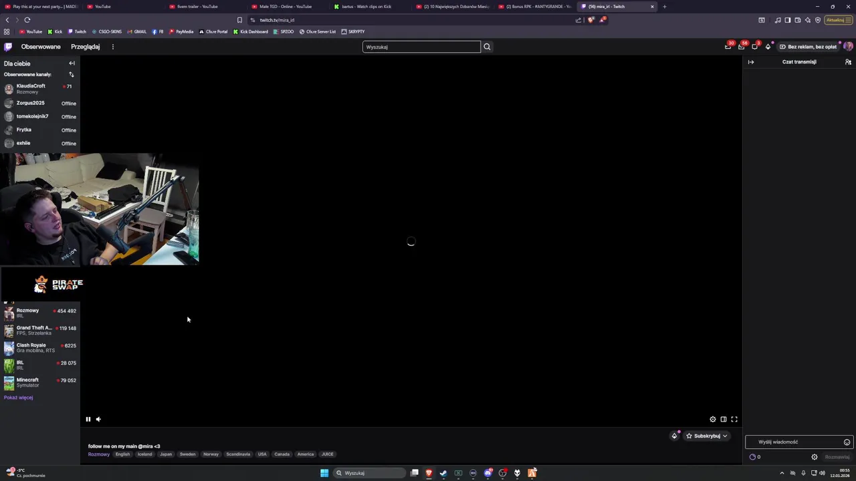Image resolution: width=856 pixels, height=481 pixels.
Task: Open the Minecraft category
Action: click(40, 382)
